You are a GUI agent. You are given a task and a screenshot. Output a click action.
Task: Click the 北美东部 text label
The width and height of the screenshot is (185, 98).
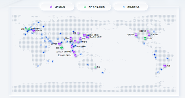point(154,35)
